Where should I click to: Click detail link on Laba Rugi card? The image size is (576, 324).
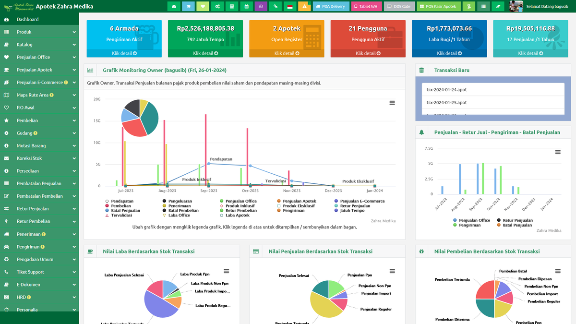coord(449,53)
